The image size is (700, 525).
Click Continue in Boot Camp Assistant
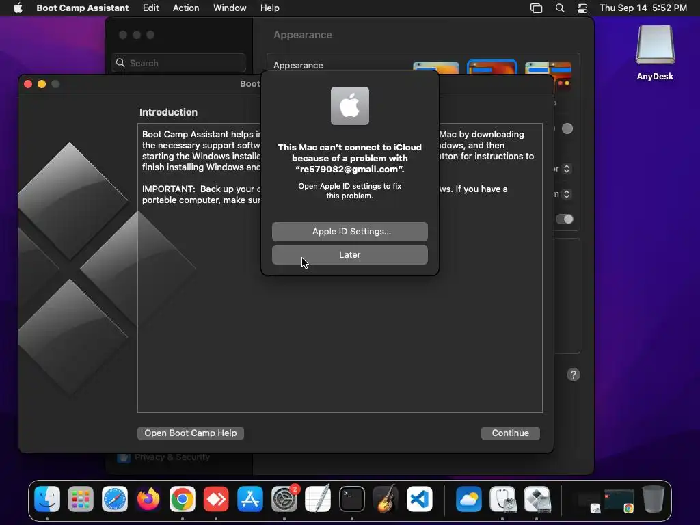pyautogui.click(x=510, y=433)
